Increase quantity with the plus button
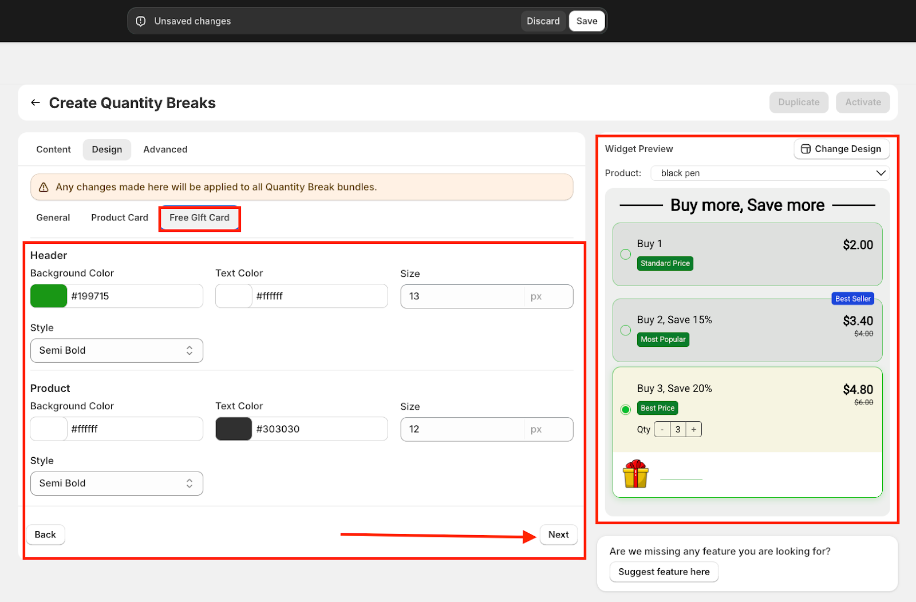916x602 pixels. (x=694, y=429)
